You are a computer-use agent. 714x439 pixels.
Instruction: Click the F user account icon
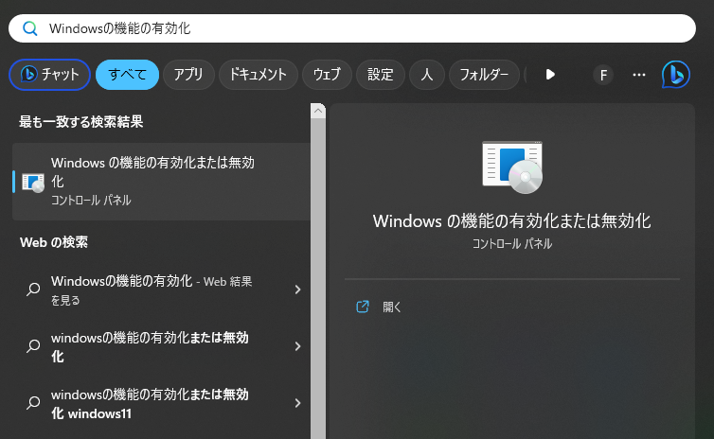click(603, 75)
